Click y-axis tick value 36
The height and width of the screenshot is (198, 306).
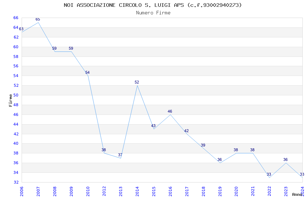[16, 163]
